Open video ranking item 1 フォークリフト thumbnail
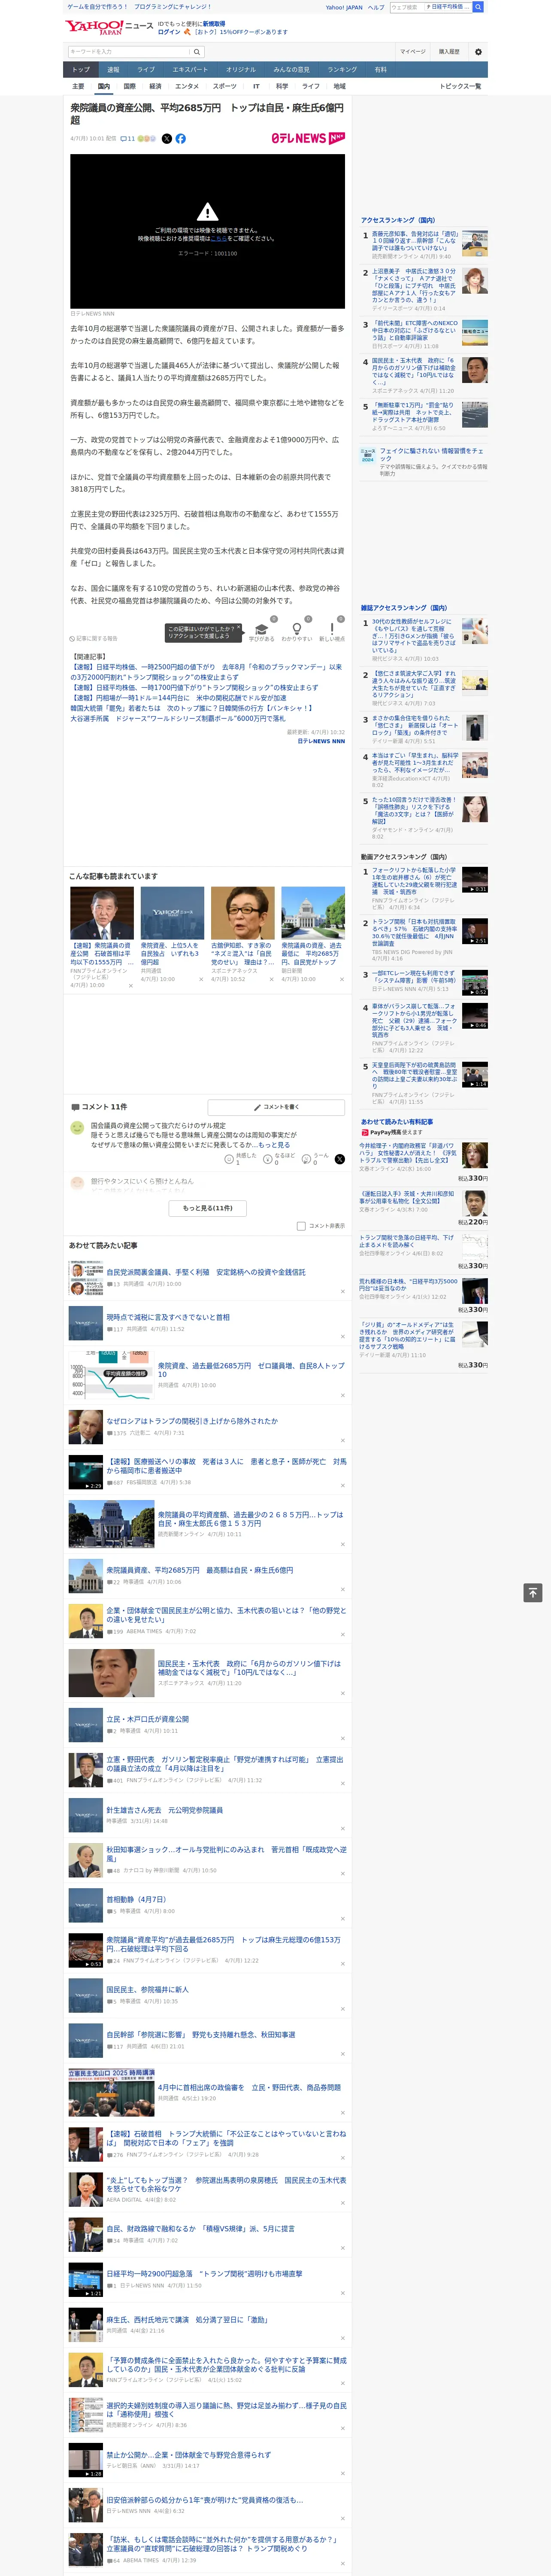 click(474, 880)
